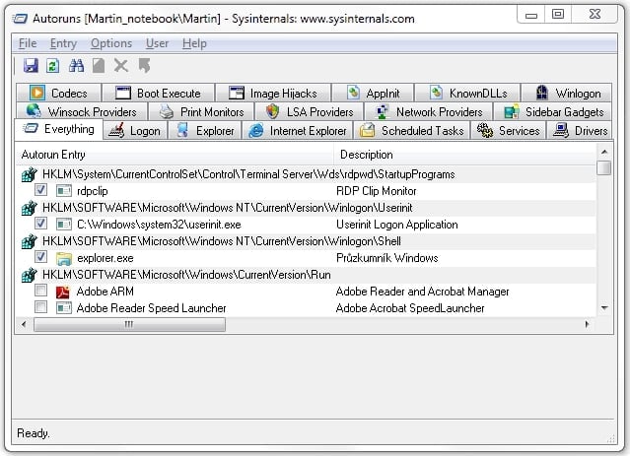Open the Print Monitors tab
The image size is (630, 456).
click(201, 111)
